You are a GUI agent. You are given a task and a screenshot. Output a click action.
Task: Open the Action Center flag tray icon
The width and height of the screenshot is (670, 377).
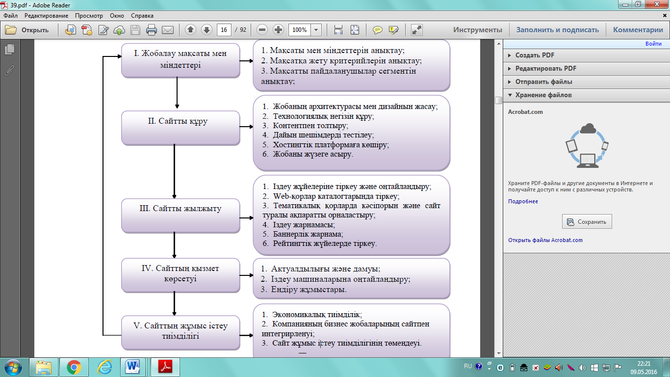click(618, 367)
